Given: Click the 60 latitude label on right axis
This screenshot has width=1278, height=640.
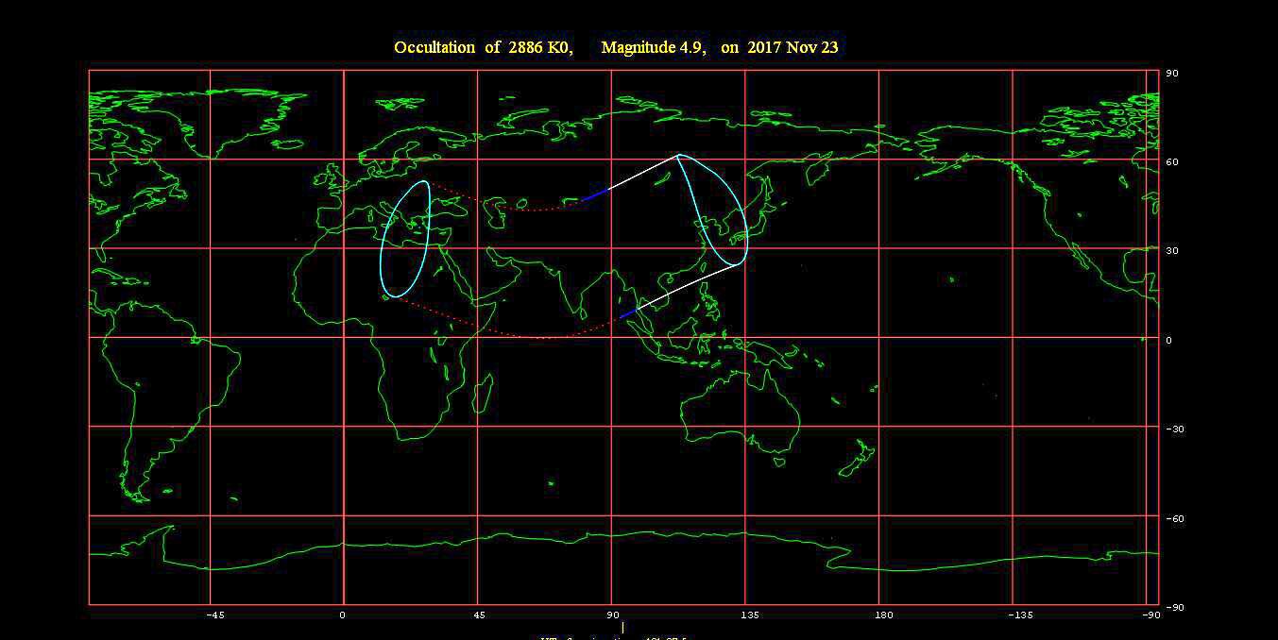Looking at the screenshot, I should [x=1170, y=161].
